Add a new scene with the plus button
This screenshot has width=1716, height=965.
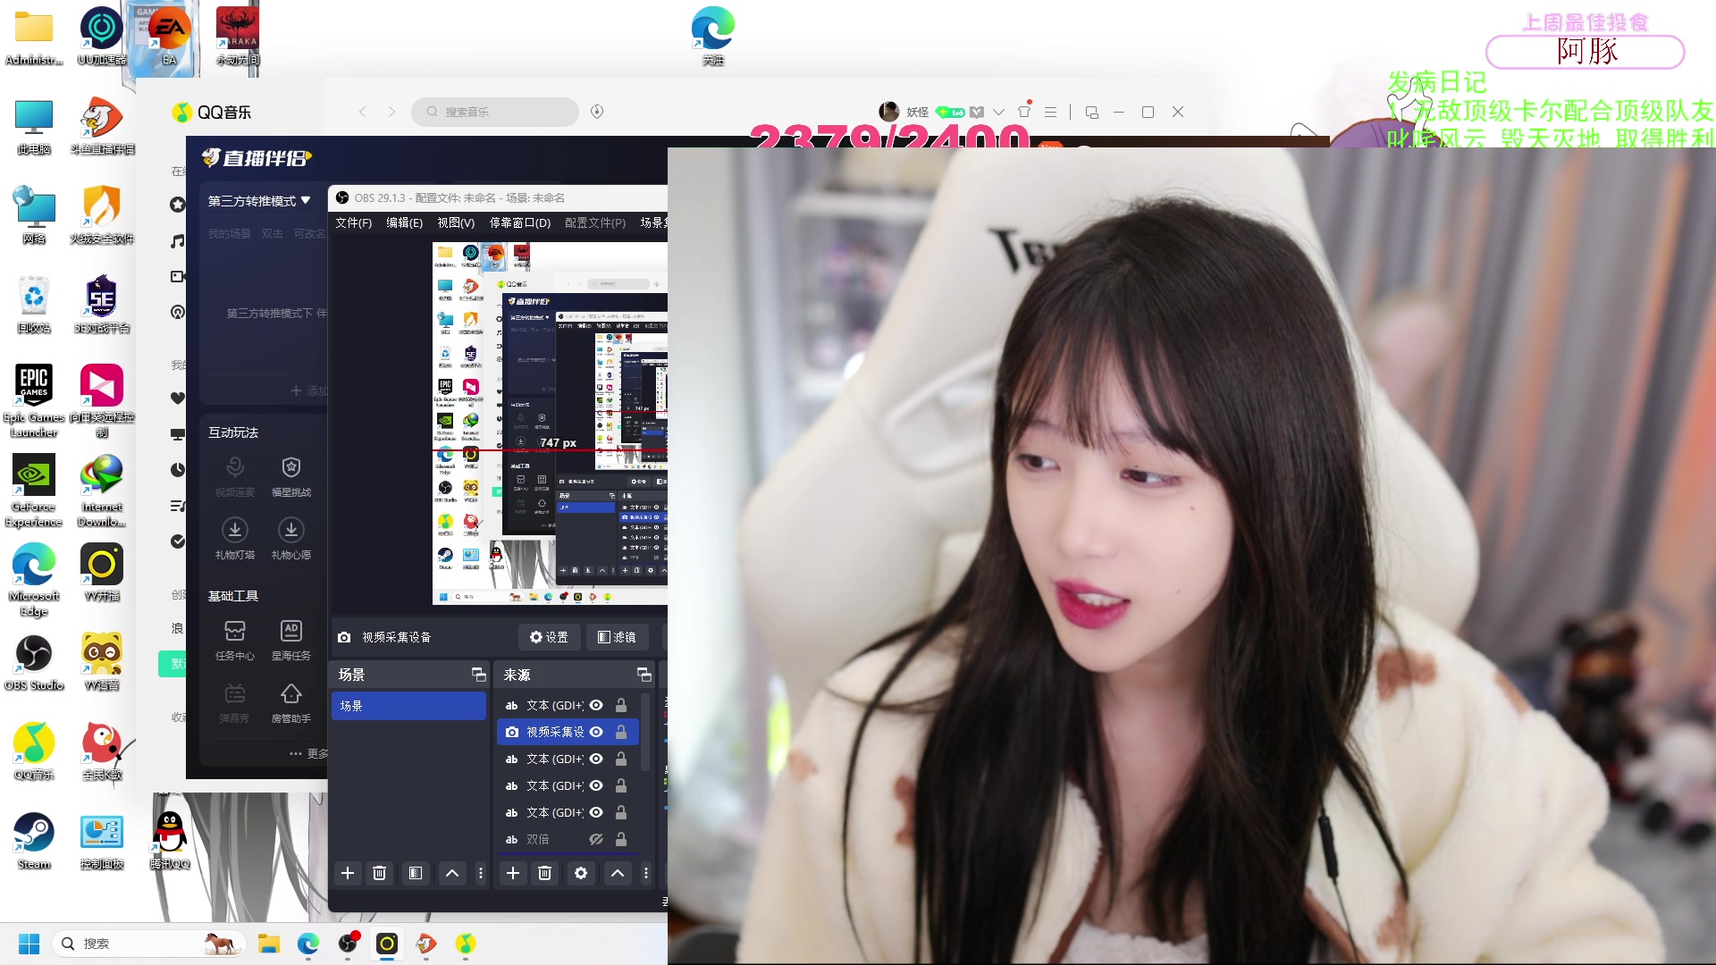[x=348, y=873]
